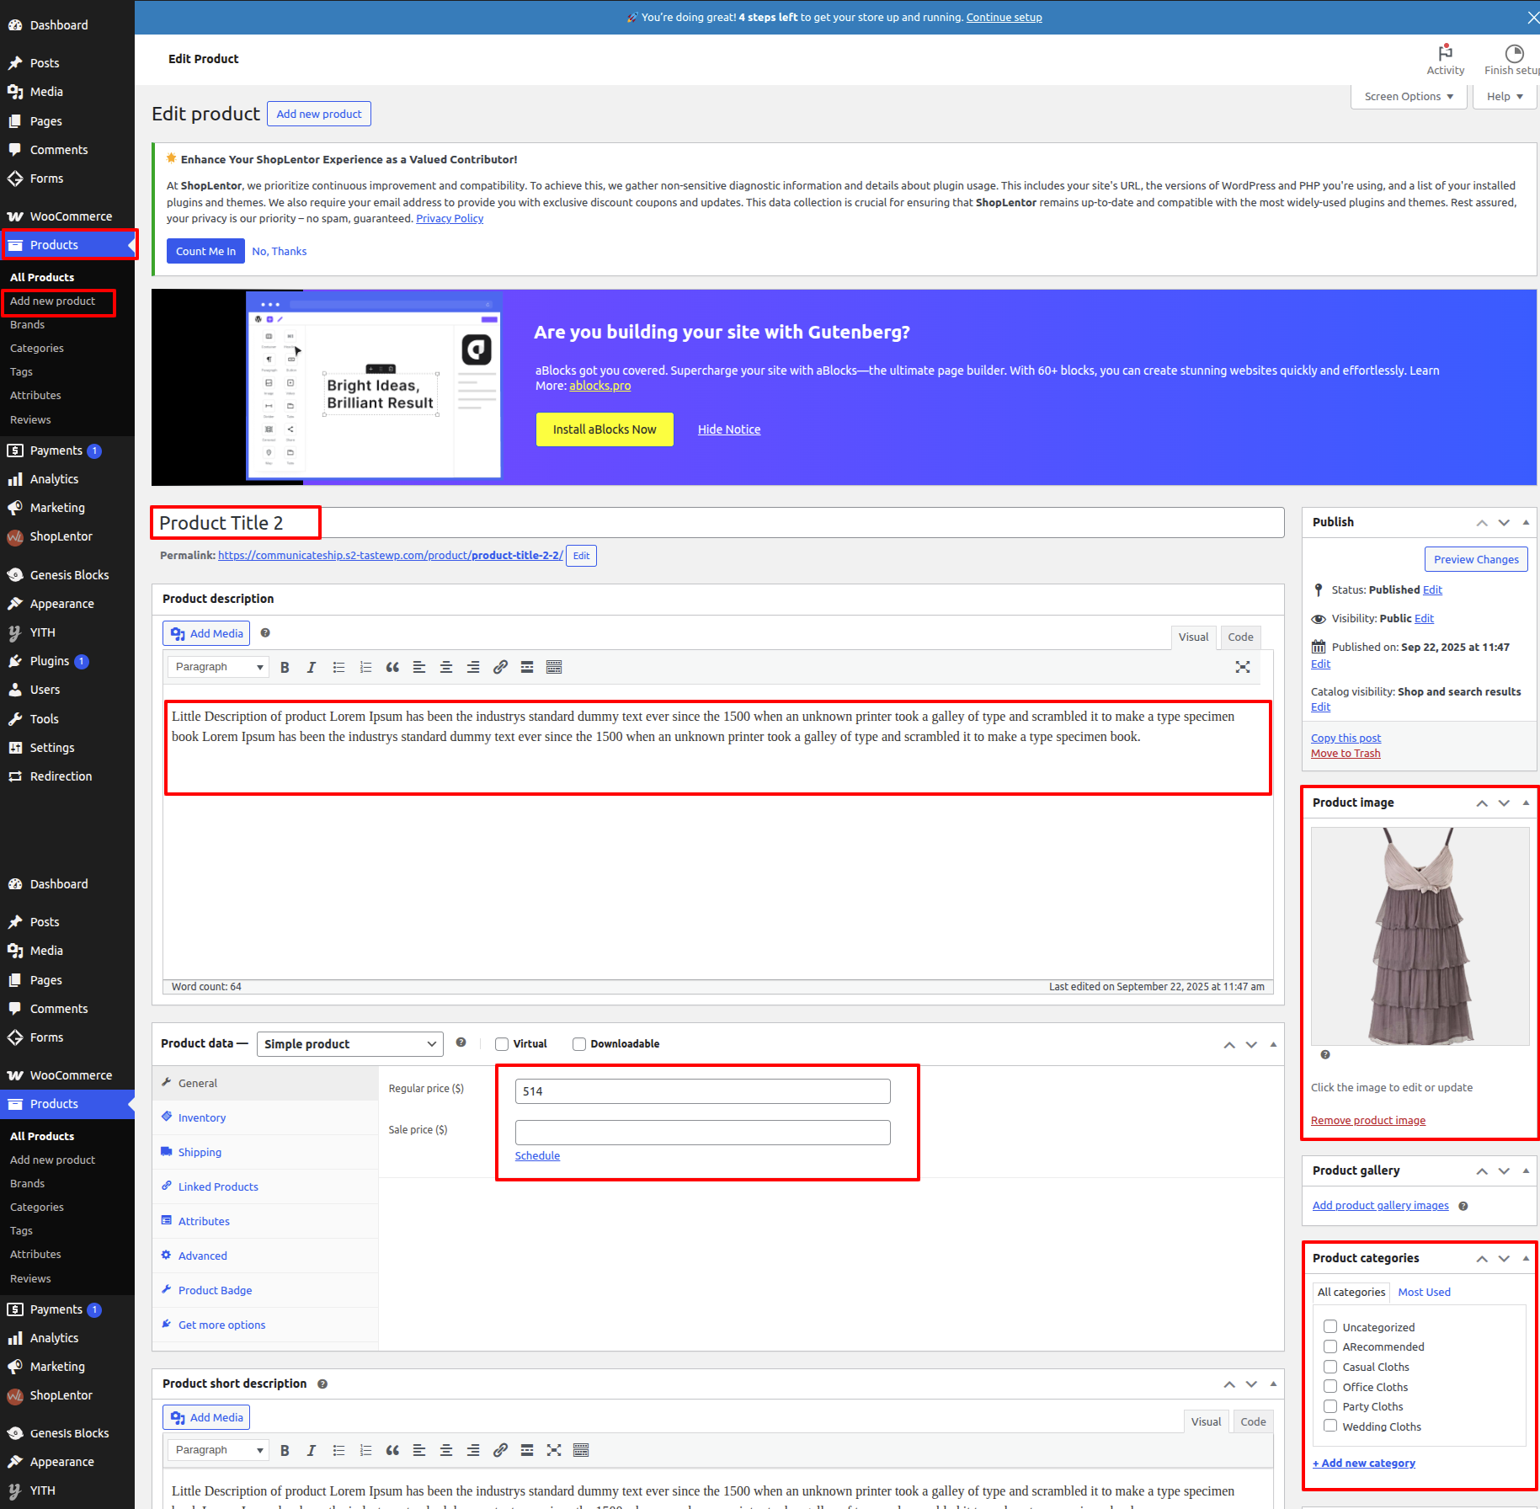
Task: Open the Simple product type dropdown
Action: (349, 1044)
